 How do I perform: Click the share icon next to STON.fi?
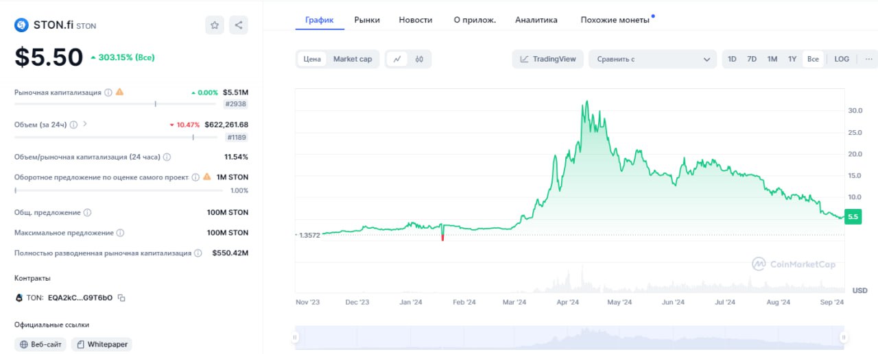click(239, 25)
